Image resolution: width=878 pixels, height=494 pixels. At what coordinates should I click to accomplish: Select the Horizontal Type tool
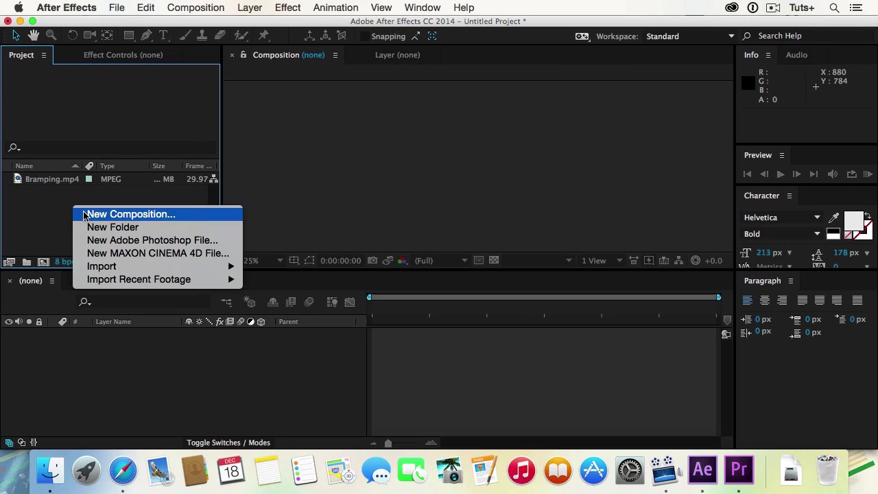click(163, 36)
